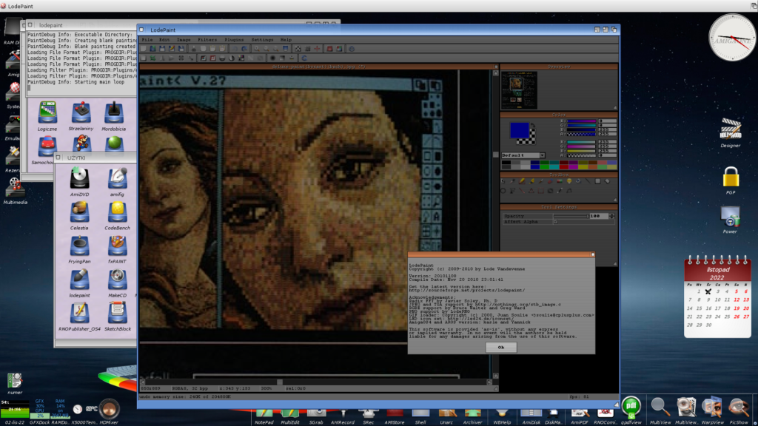Click the green crop icon in second toolbar row
Image resolution: width=758 pixels, height=426 pixels.
pyautogui.click(x=152, y=58)
